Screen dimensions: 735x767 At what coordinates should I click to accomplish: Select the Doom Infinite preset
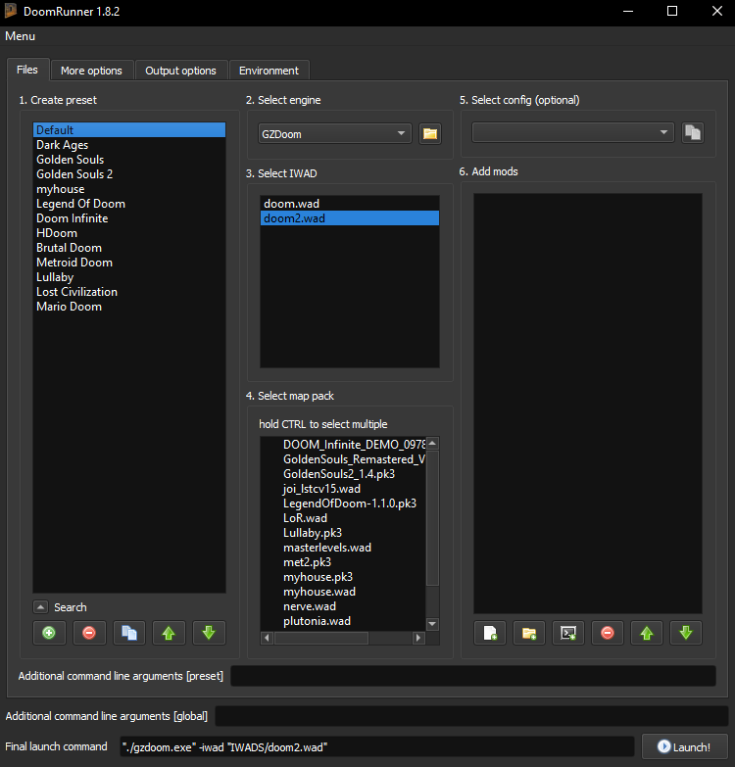click(x=129, y=218)
